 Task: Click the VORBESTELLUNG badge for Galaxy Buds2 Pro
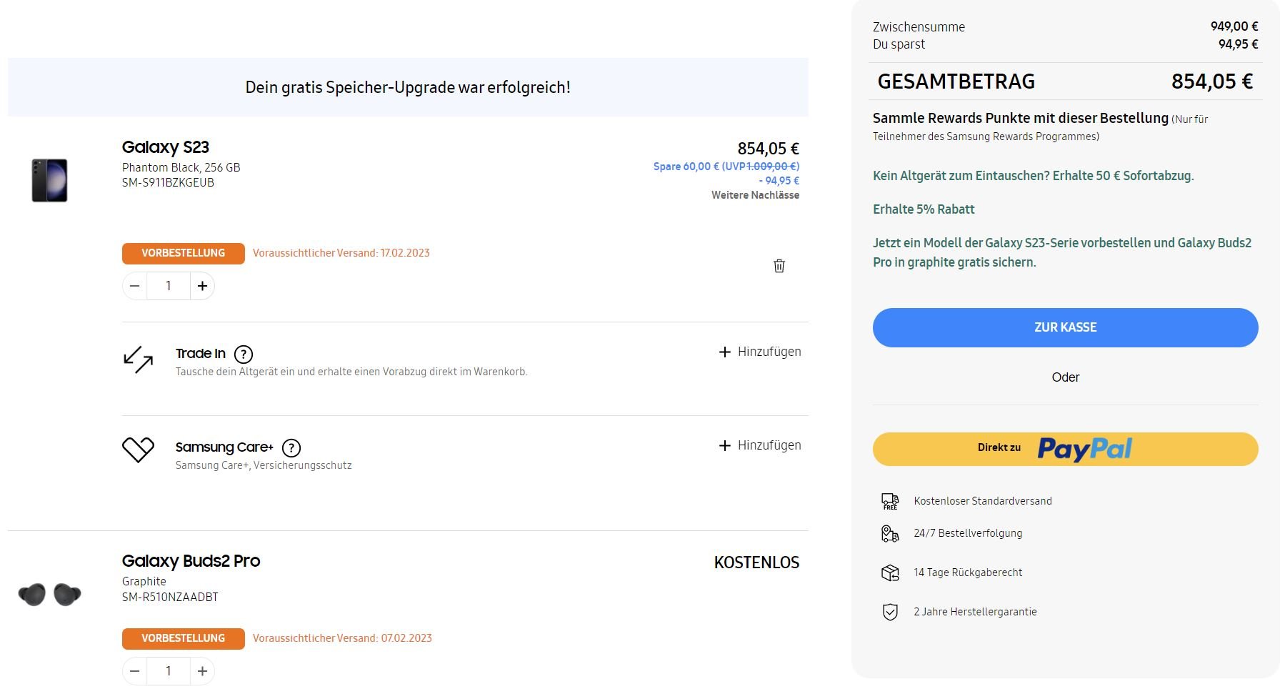tap(184, 638)
